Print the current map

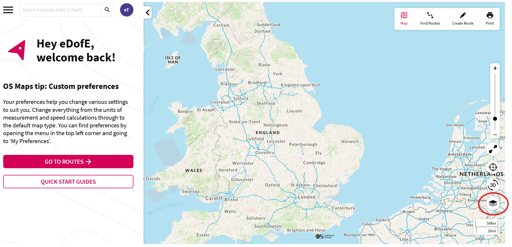pyautogui.click(x=490, y=18)
